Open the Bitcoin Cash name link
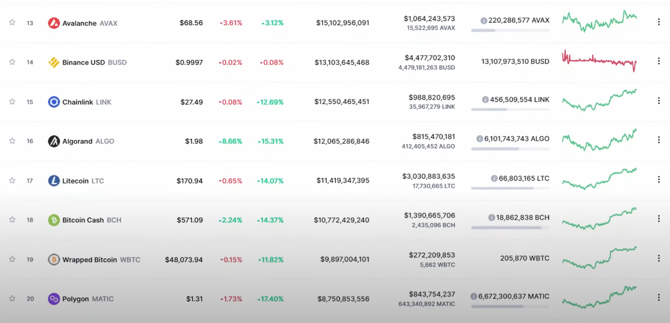 click(x=83, y=220)
